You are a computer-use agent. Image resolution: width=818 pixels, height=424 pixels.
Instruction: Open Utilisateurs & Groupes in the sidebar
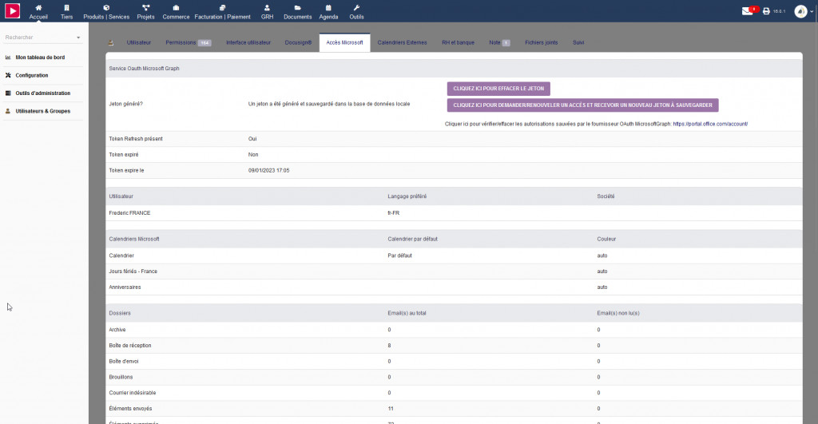pyautogui.click(x=42, y=111)
